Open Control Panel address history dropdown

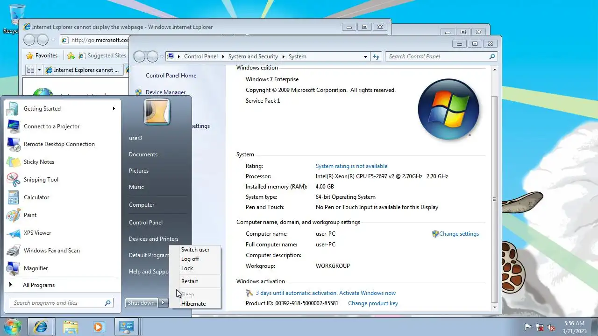[x=365, y=56]
